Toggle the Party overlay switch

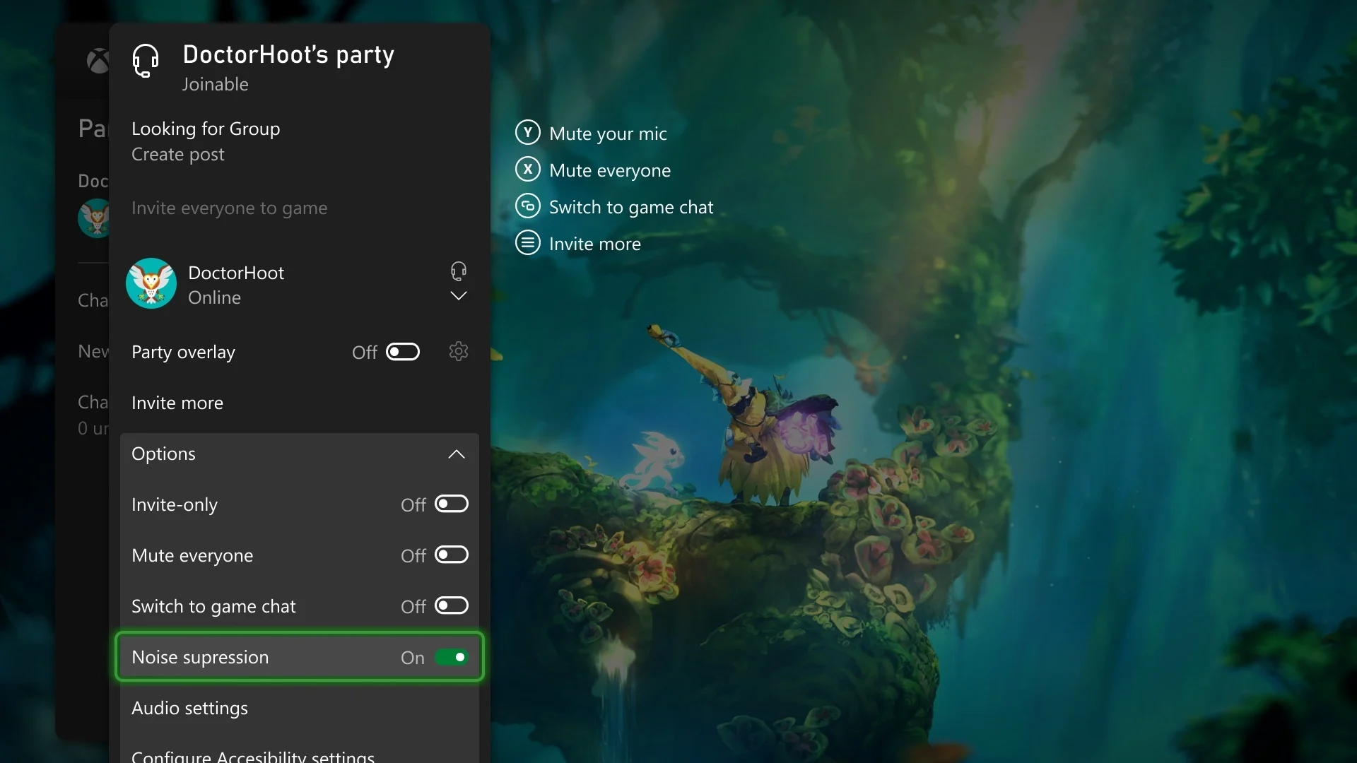pos(403,351)
